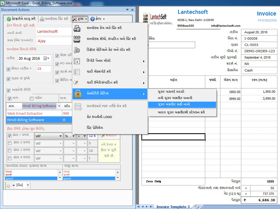
Task: Click the new sheet icon after Invoice Template 3
Action: click(x=197, y=207)
